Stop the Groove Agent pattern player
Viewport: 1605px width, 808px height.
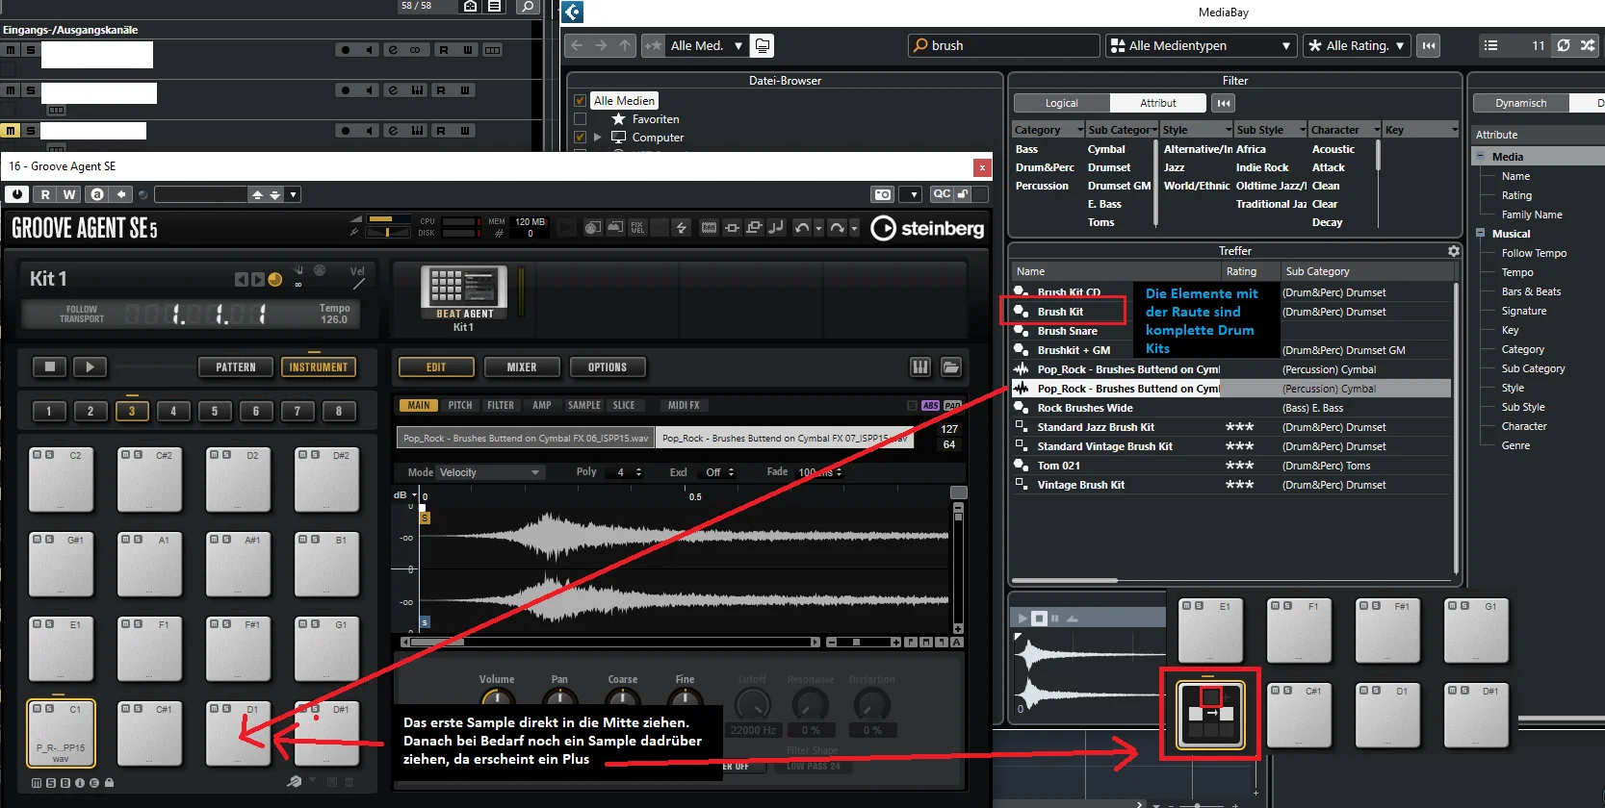point(50,366)
